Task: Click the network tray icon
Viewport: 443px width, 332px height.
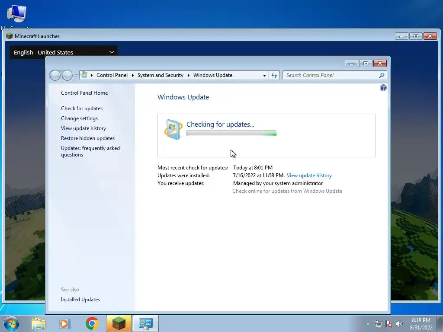Action: click(x=379, y=324)
